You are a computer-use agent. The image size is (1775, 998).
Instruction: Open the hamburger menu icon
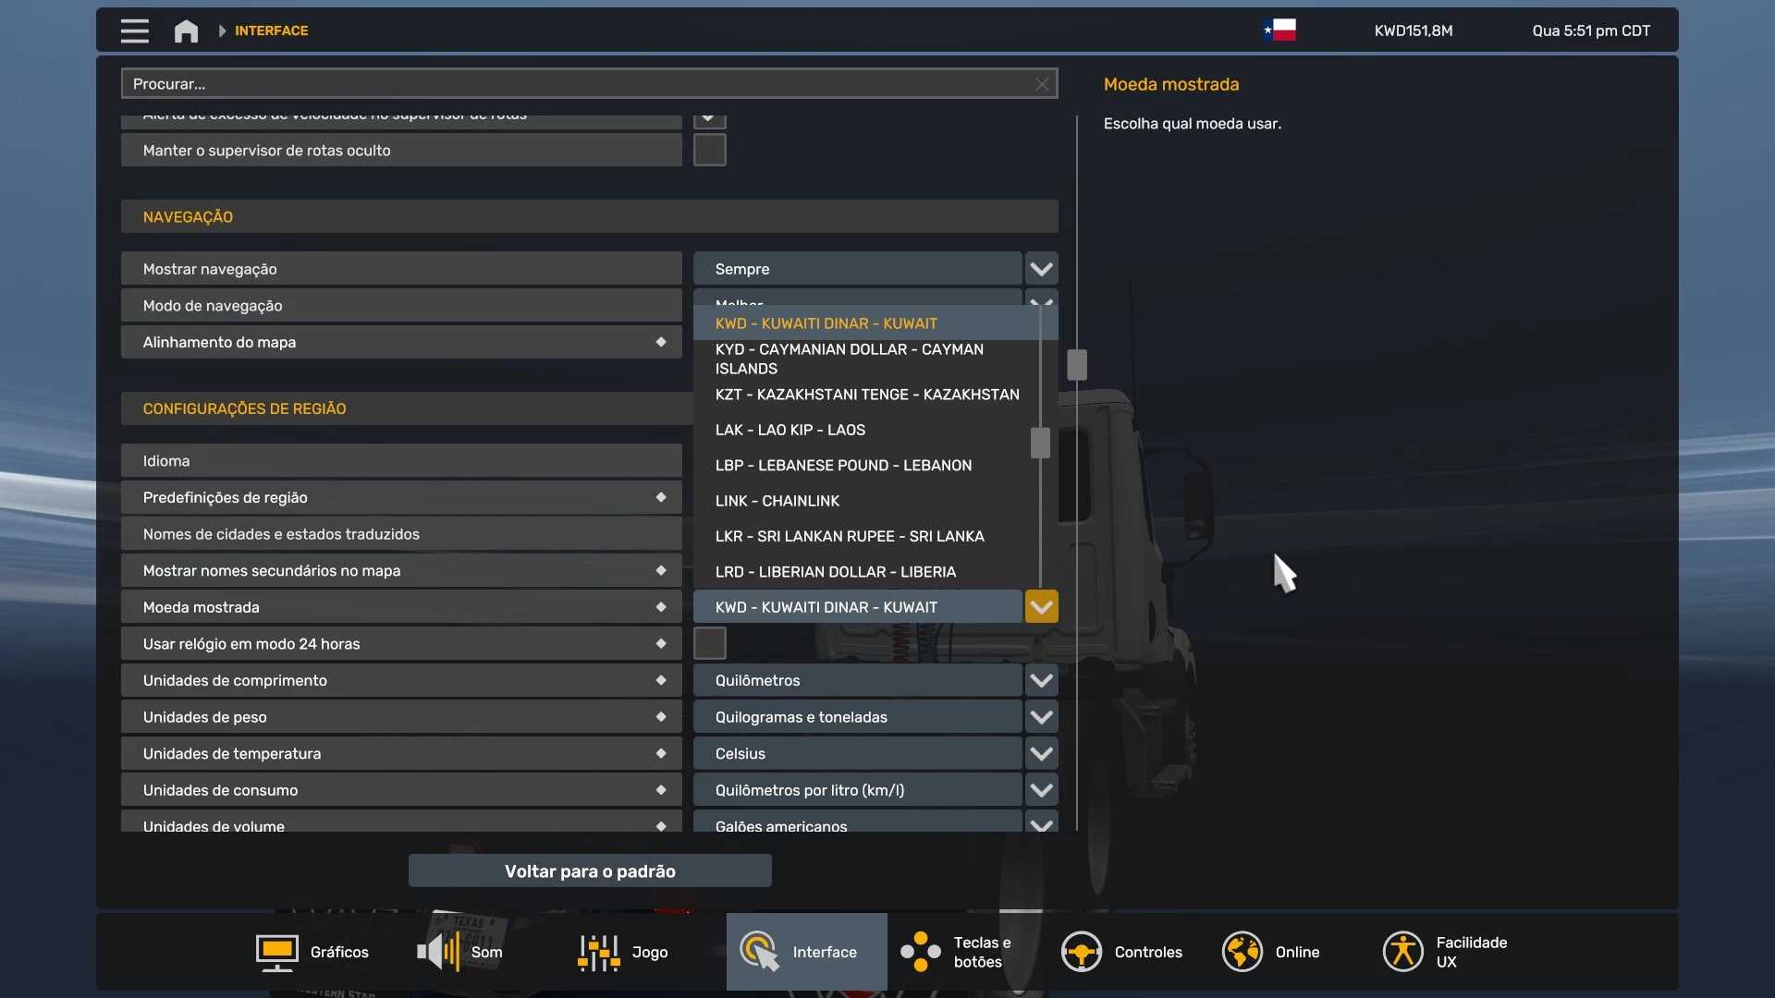click(x=134, y=30)
